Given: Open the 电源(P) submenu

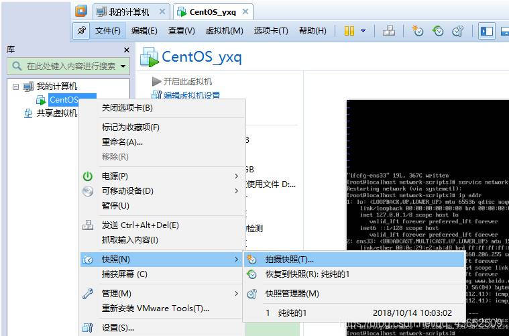Looking at the screenshot, I should point(162,176).
